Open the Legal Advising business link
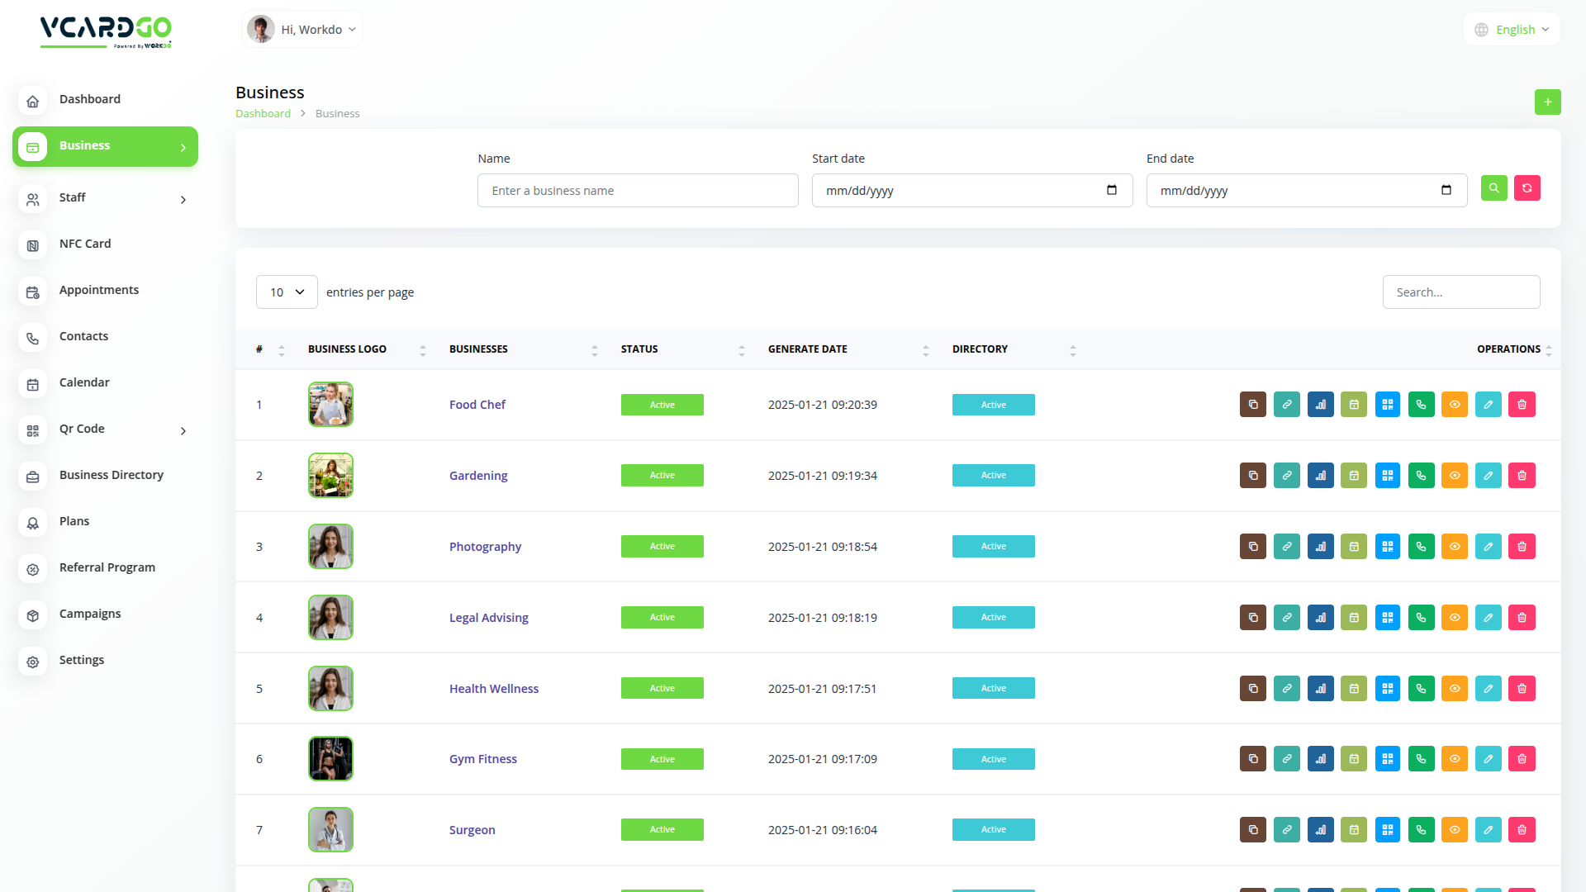This screenshot has height=892, width=1586. (x=488, y=618)
